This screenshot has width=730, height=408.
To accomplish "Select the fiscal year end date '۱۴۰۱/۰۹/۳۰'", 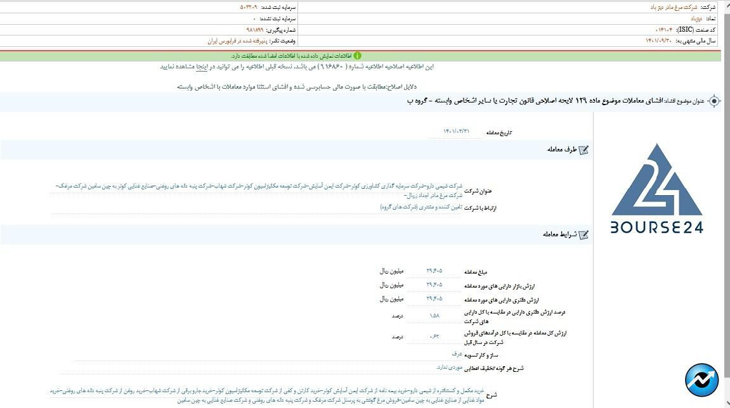I will click(x=658, y=41).
